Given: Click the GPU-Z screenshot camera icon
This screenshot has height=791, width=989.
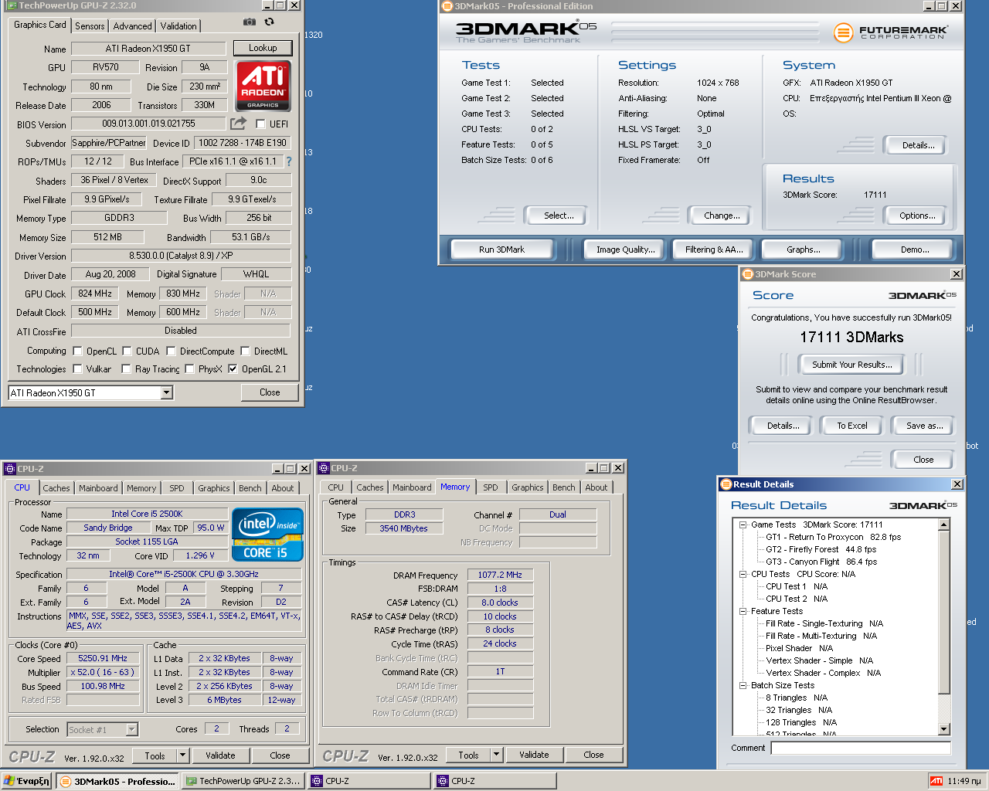Looking at the screenshot, I should tap(250, 22).
